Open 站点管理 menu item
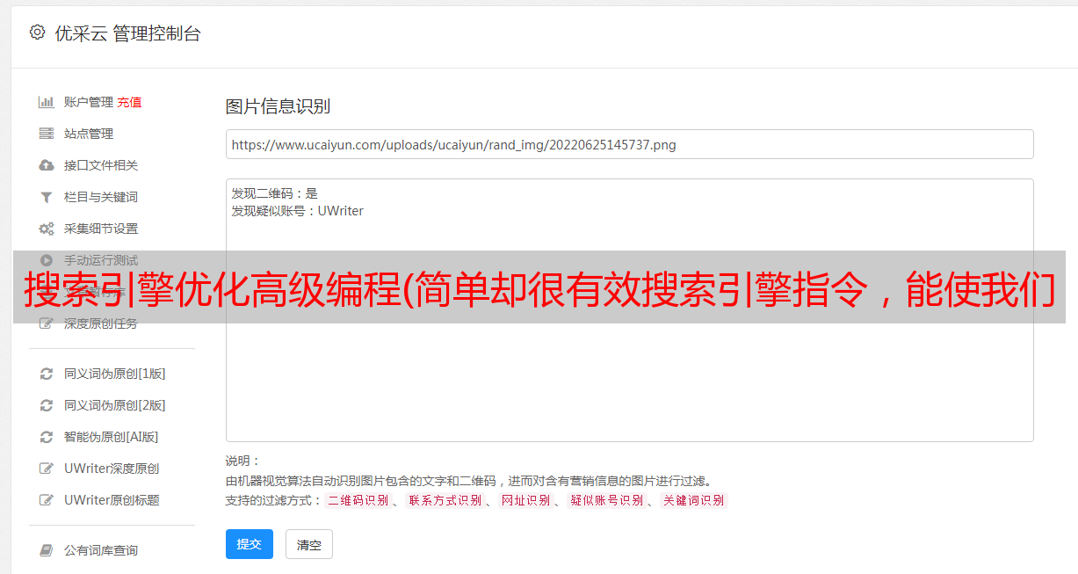The height and width of the screenshot is (574, 1078). [x=89, y=134]
